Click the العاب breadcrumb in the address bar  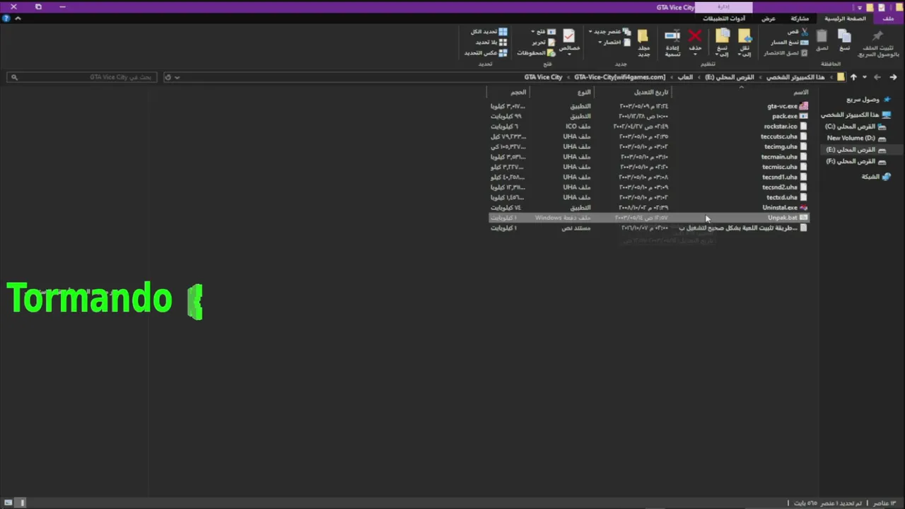[x=685, y=77]
